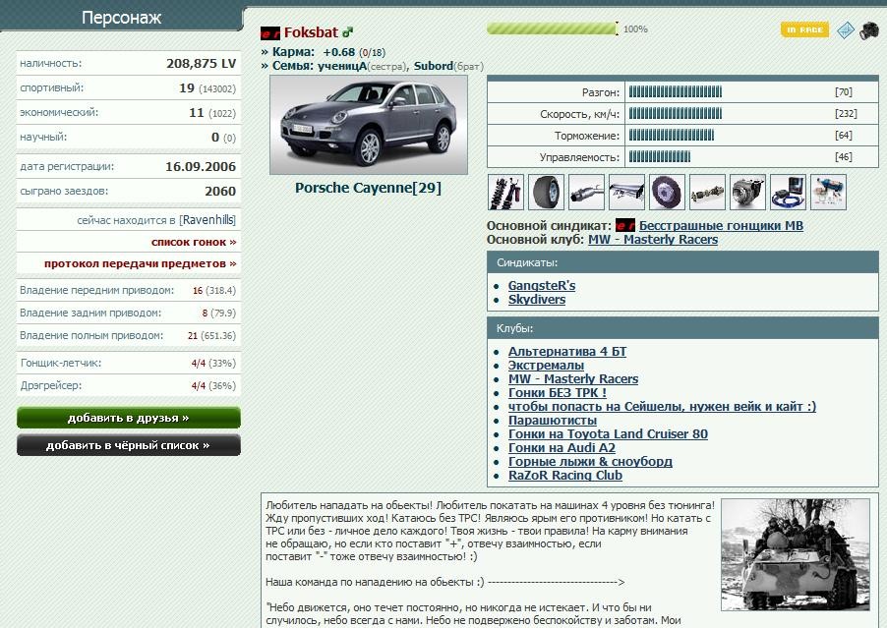Click the IN RACE status badge
Screen dimensions: 887x628
pyautogui.click(x=804, y=29)
